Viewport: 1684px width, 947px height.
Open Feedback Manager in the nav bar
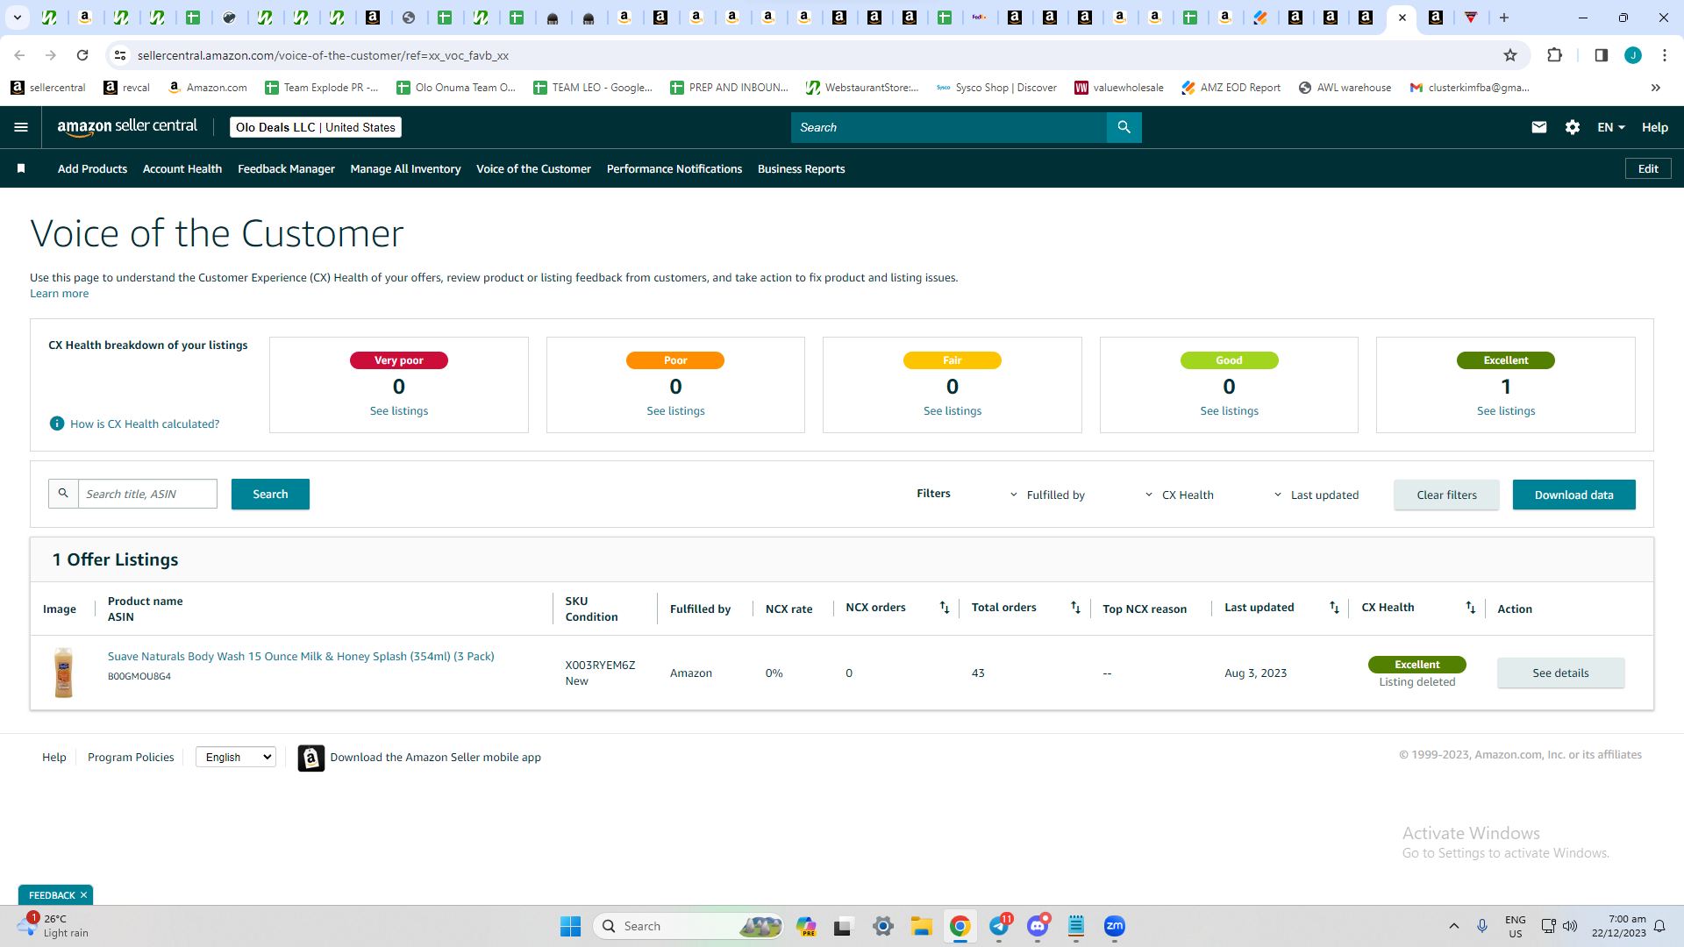[286, 168]
